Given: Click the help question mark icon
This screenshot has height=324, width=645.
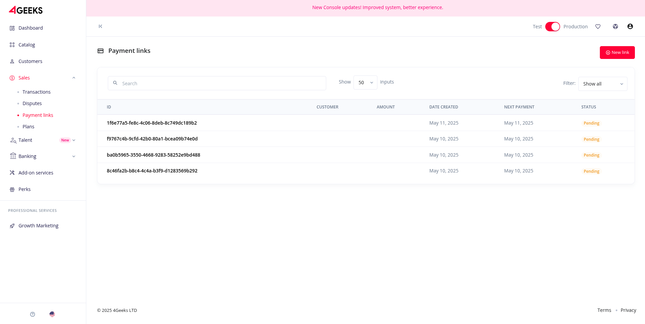Looking at the screenshot, I should 32,314.
